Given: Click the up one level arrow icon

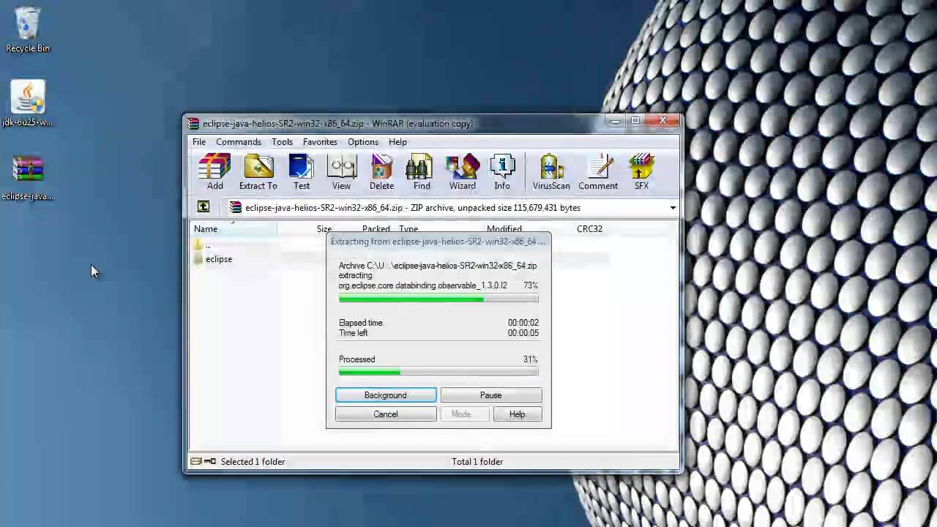Looking at the screenshot, I should click(204, 207).
